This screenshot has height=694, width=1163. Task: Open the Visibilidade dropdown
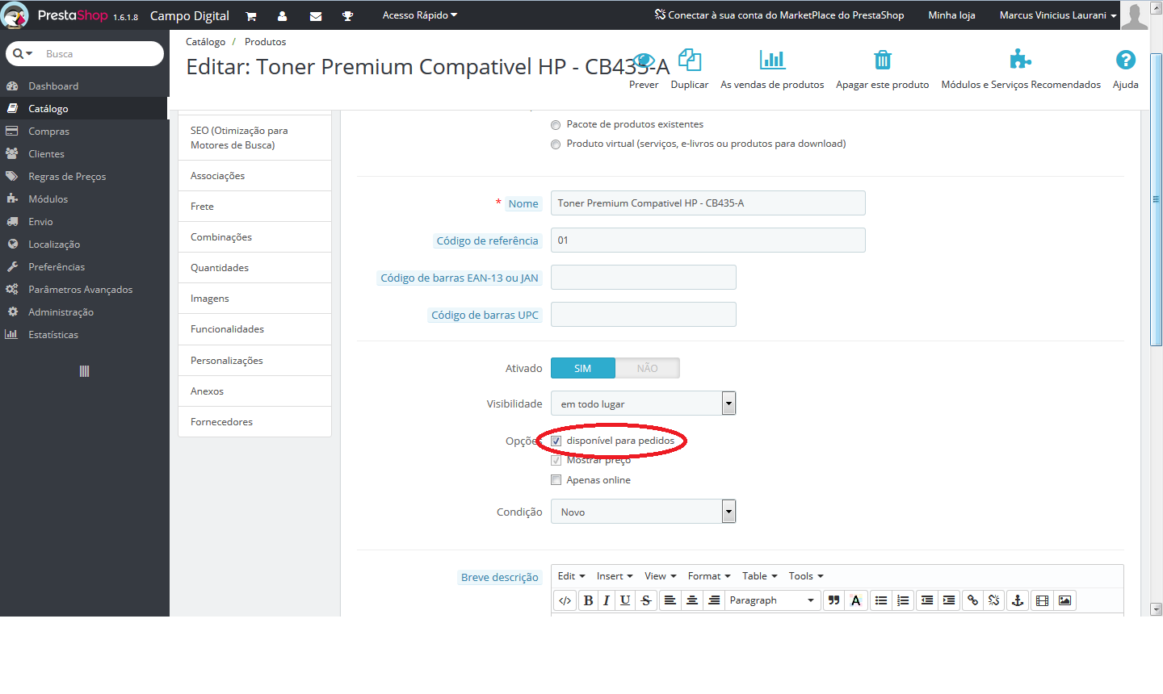[643, 403]
